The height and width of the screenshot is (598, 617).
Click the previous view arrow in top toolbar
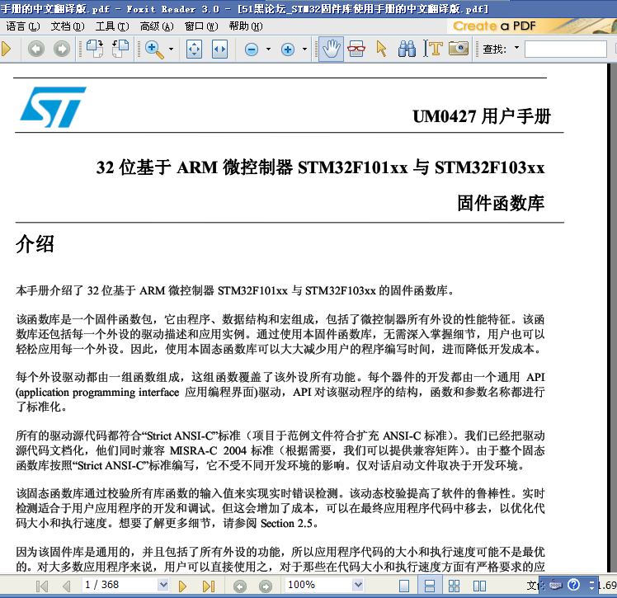[x=36, y=49]
